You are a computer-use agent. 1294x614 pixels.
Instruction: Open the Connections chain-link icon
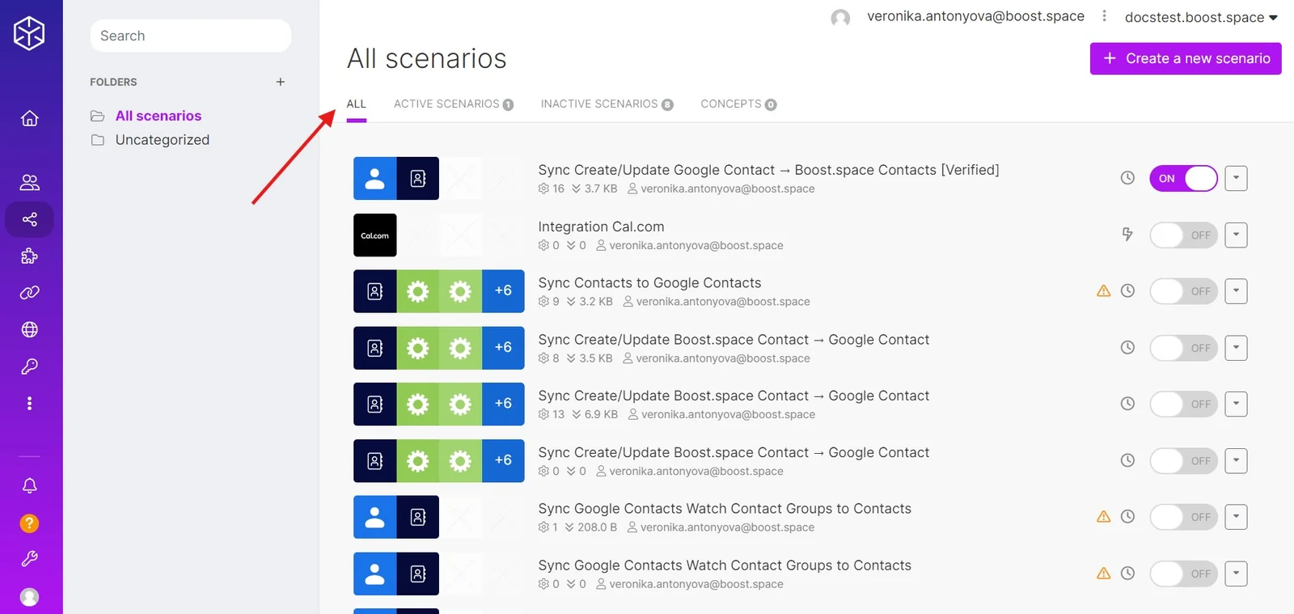(30, 293)
